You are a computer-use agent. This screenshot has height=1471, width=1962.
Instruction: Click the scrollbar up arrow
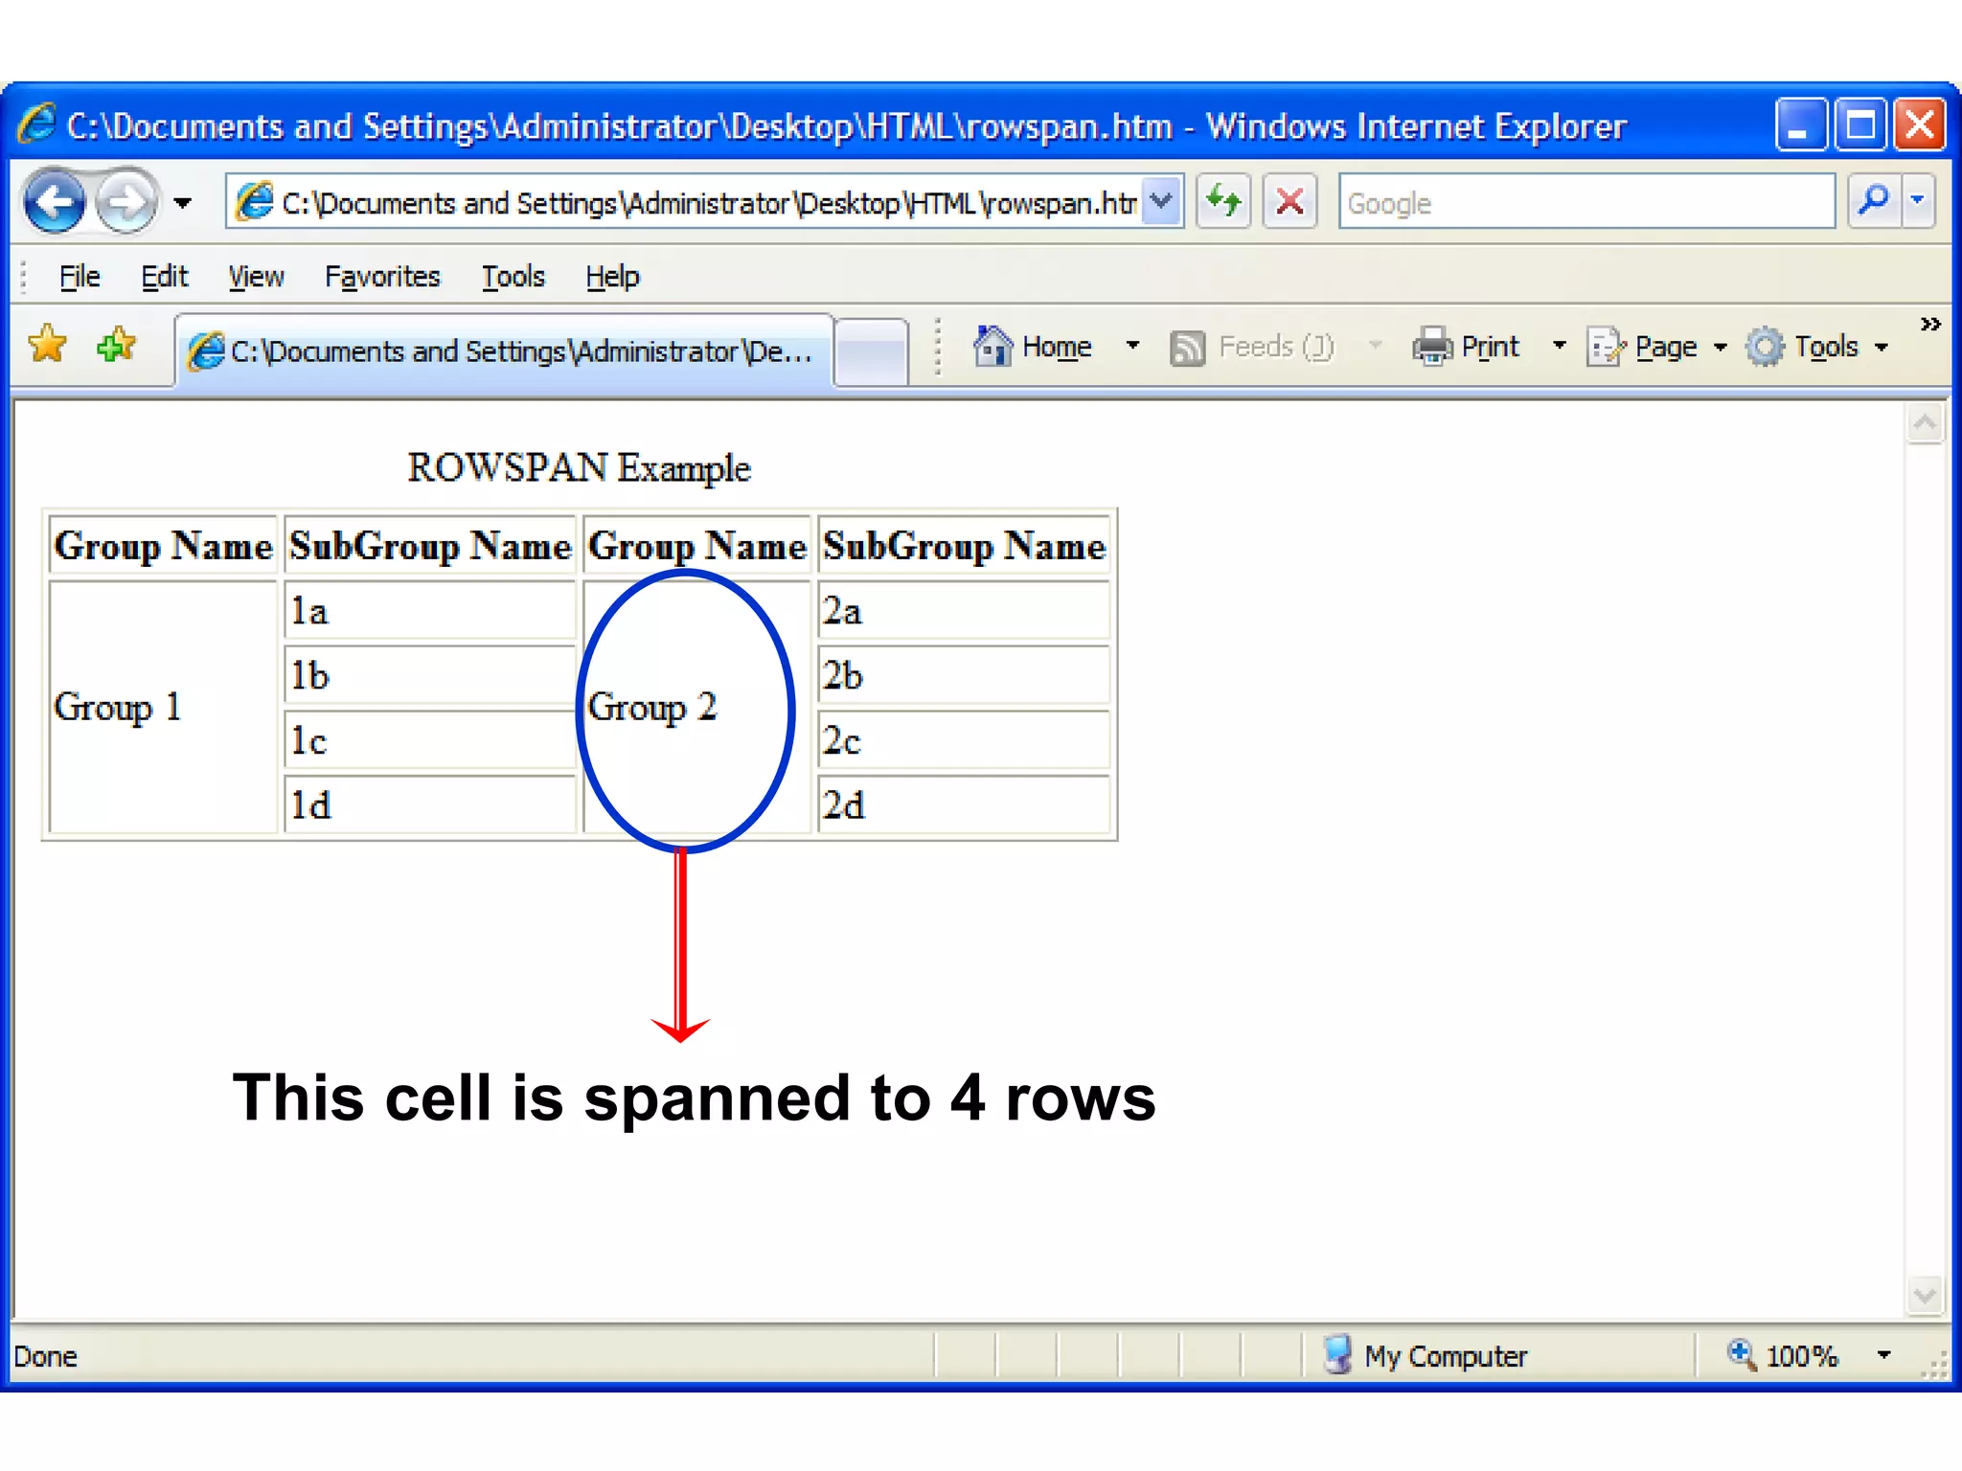1925,422
